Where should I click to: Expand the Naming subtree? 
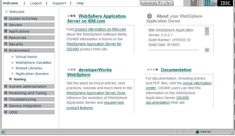coord(11,79)
